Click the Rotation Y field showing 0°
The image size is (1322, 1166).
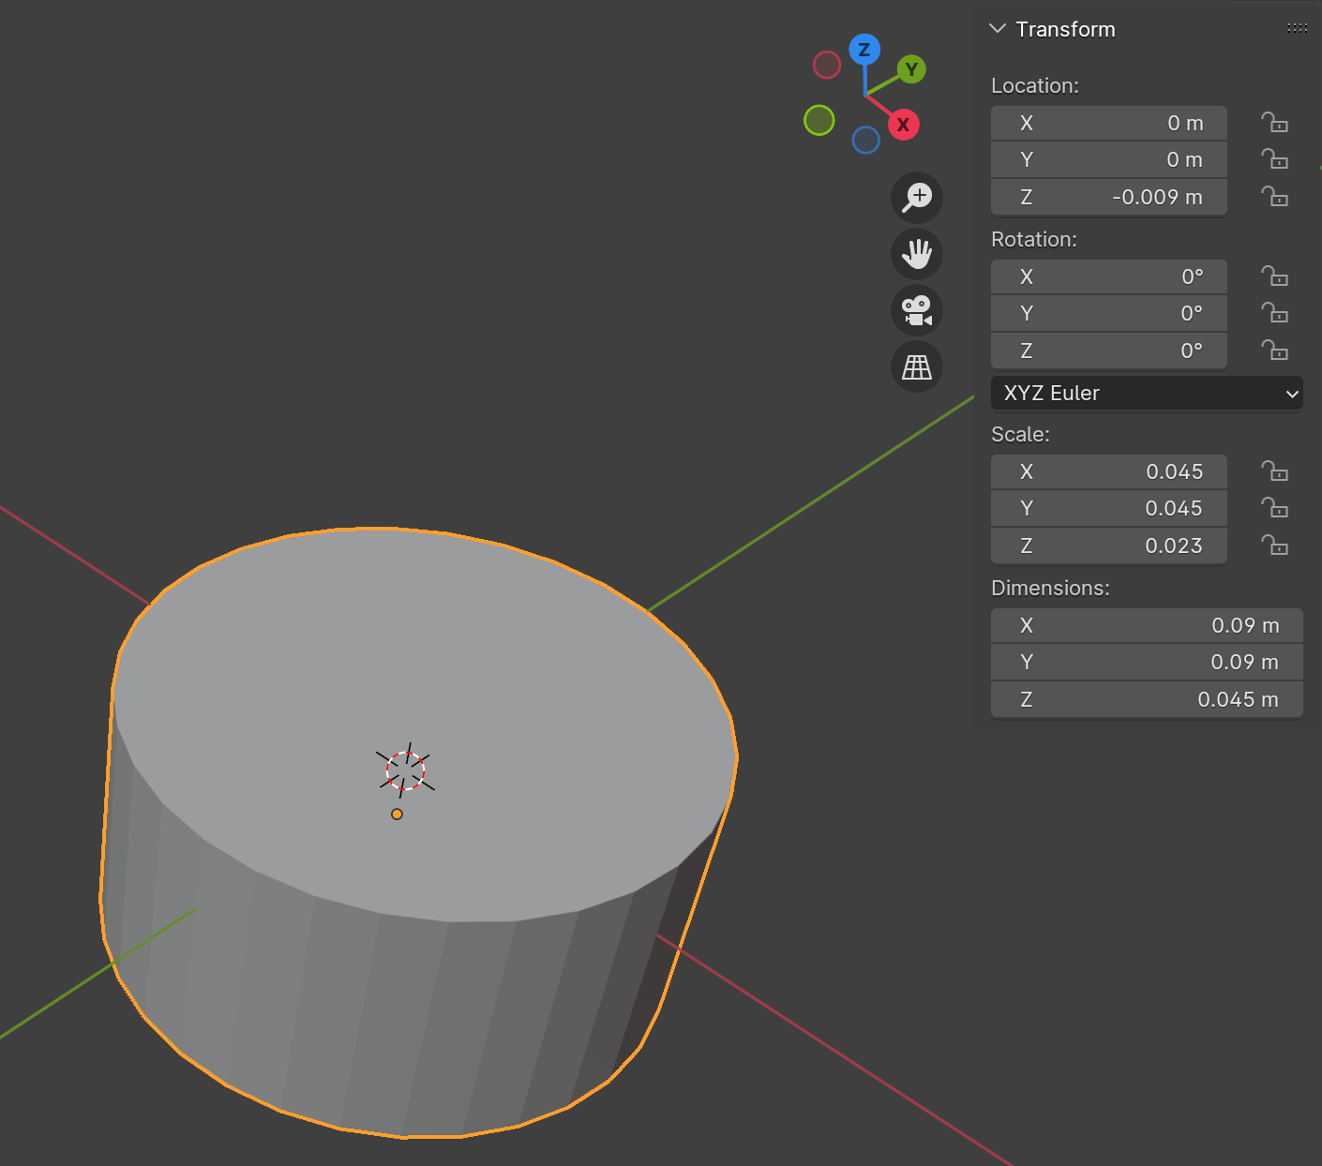coord(1109,313)
